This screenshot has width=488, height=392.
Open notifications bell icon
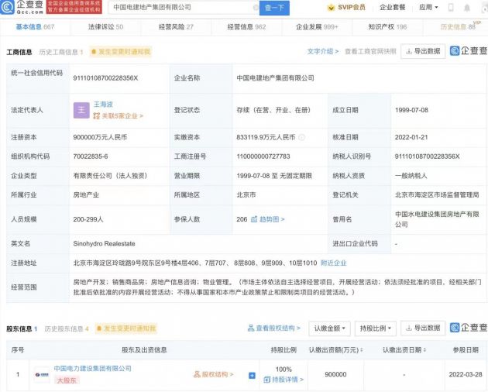pos(467,8)
